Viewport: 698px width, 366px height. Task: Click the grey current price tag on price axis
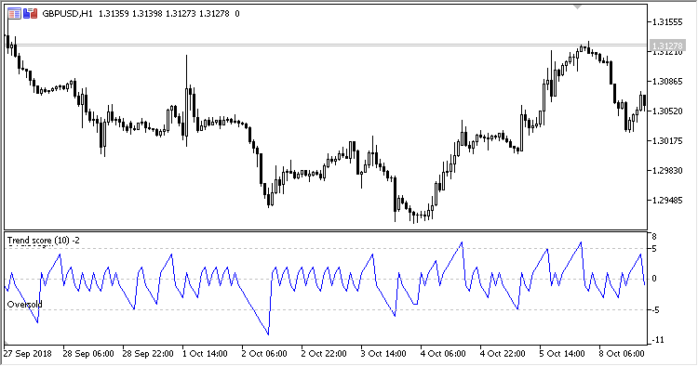(x=666, y=46)
